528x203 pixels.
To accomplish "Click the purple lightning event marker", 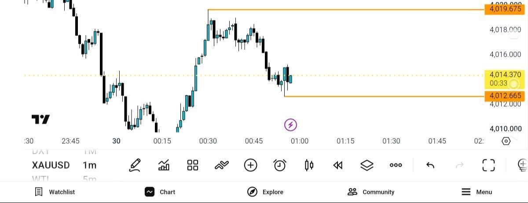I will (290, 125).
